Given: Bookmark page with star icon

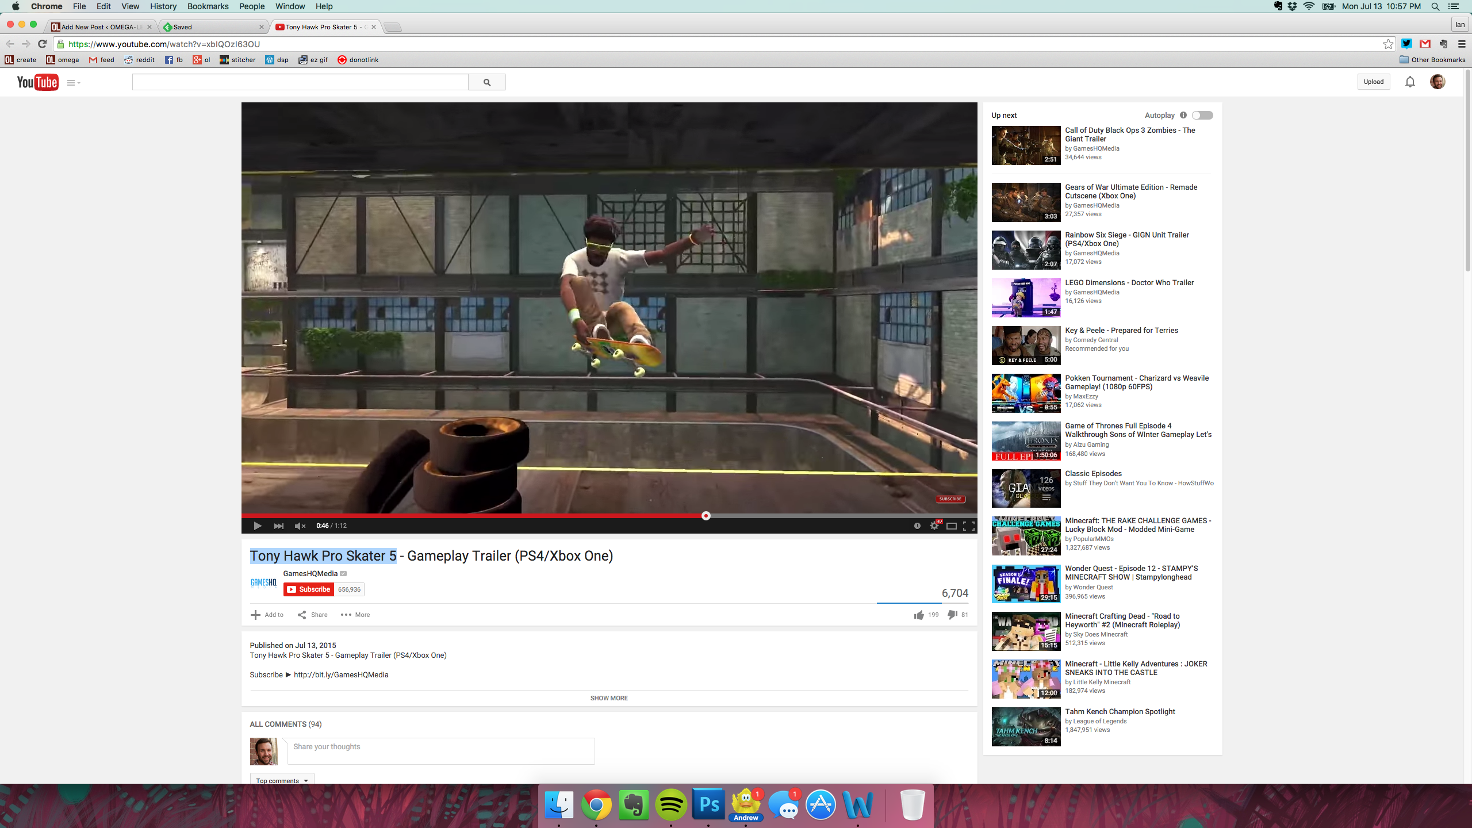Looking at the screenshot, I should (1388, 44).
